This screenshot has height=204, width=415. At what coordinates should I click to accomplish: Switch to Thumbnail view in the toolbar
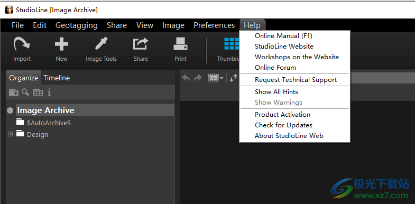pos(228,49)
